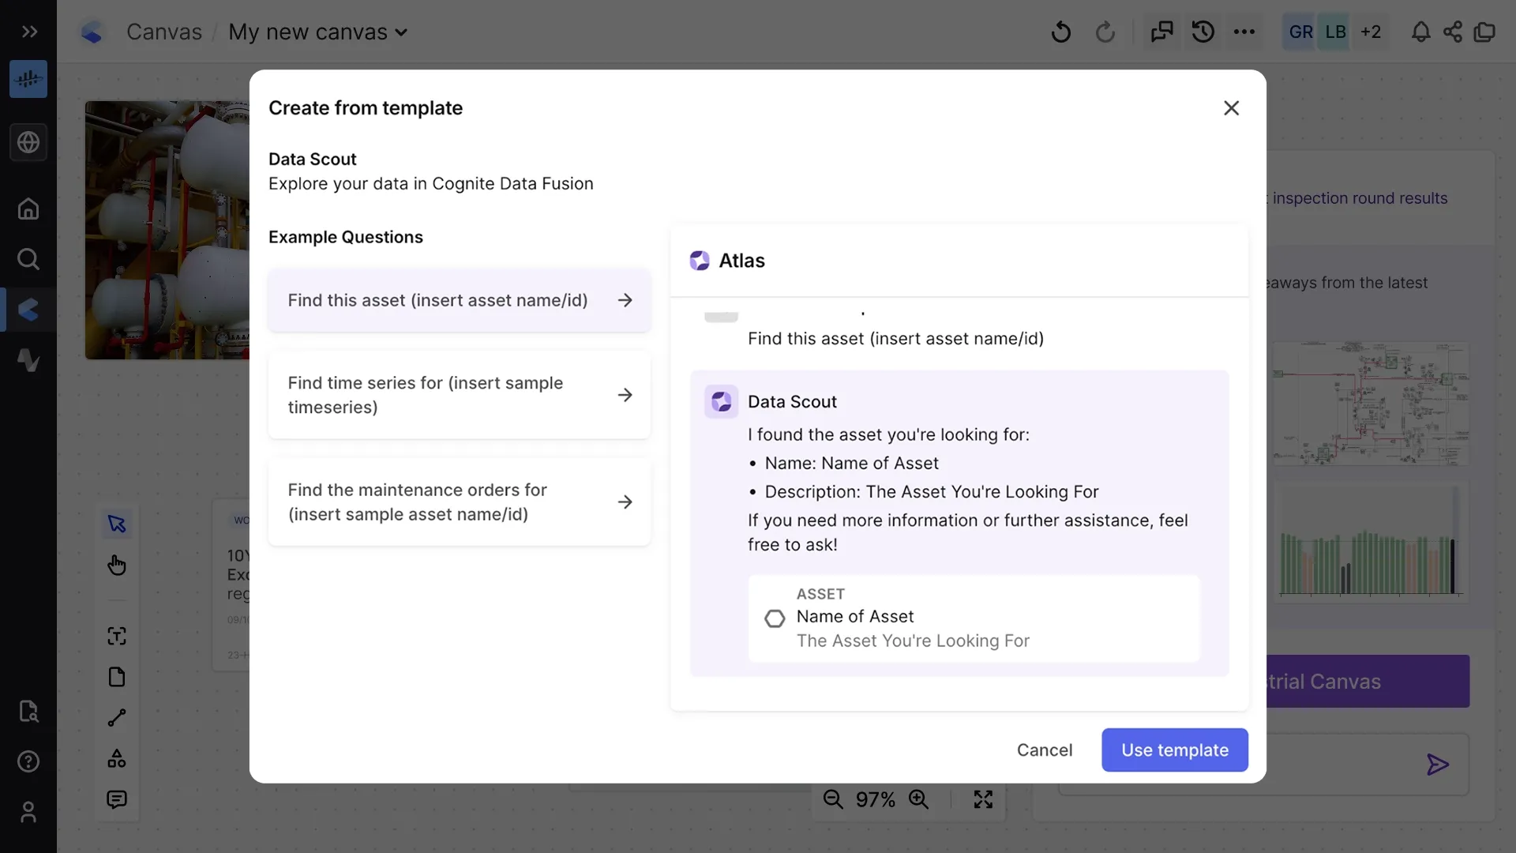Screen dimensions: 1516x853
Task: Click the Use template button
Action: 1175,750
